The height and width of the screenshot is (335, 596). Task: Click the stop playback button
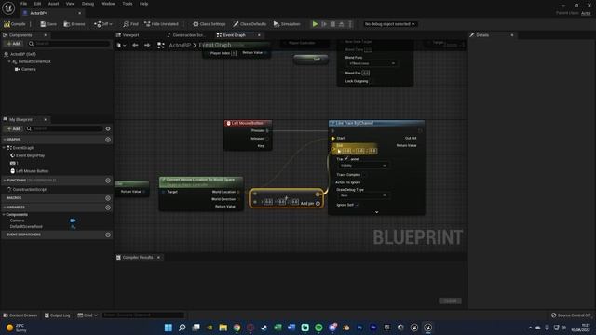(332, 24)
